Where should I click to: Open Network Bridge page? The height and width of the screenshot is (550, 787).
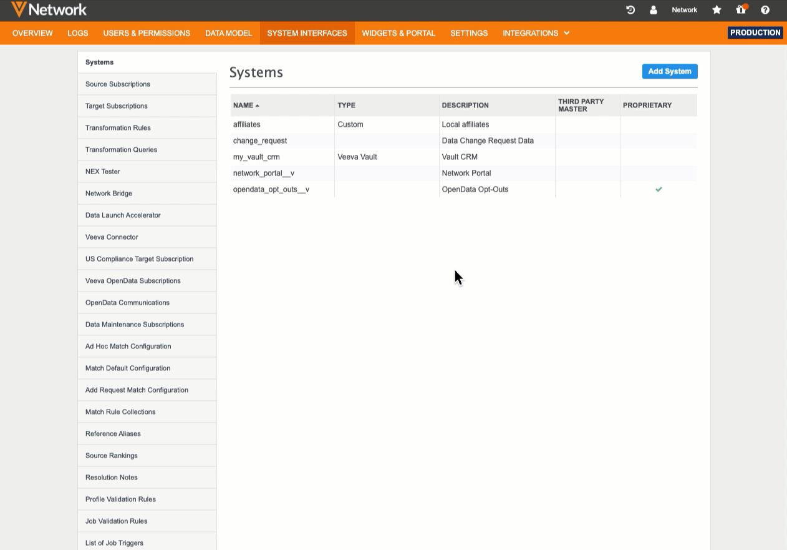(x=147, y=194)
